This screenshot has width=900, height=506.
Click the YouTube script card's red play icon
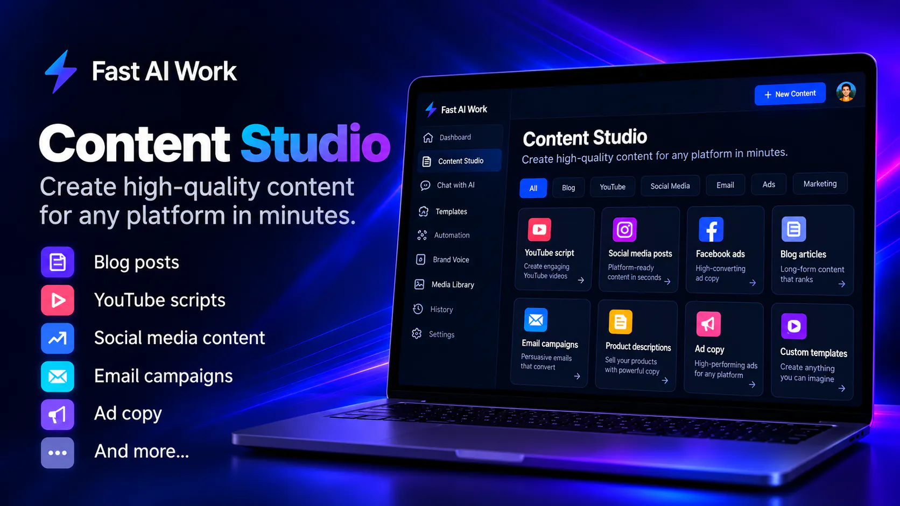539,230
